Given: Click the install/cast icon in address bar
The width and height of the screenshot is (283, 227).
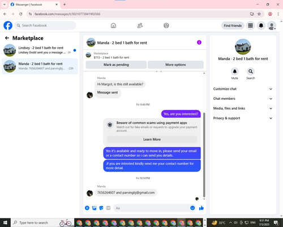Looking at the screenshot, I should pos(252,14).
